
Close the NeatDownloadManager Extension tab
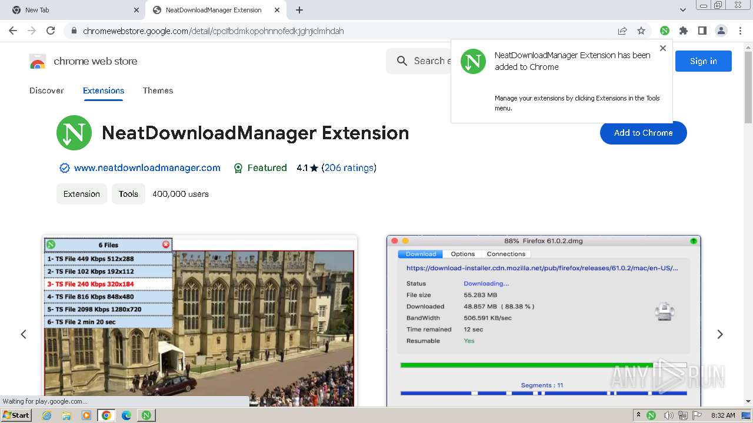point(277,10)
